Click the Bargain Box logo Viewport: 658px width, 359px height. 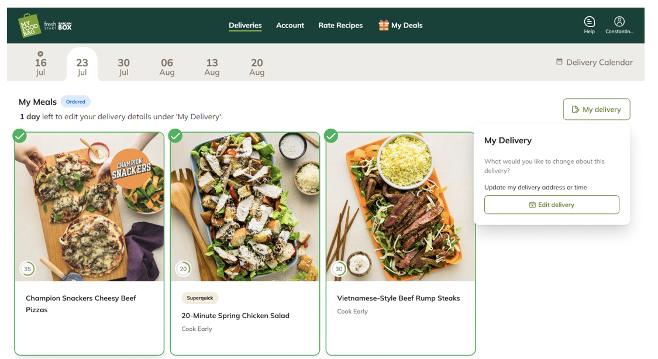[x=64, y=26]
